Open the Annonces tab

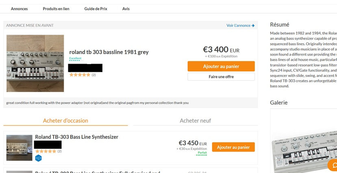pyautogui.click(x=20, y=9)
